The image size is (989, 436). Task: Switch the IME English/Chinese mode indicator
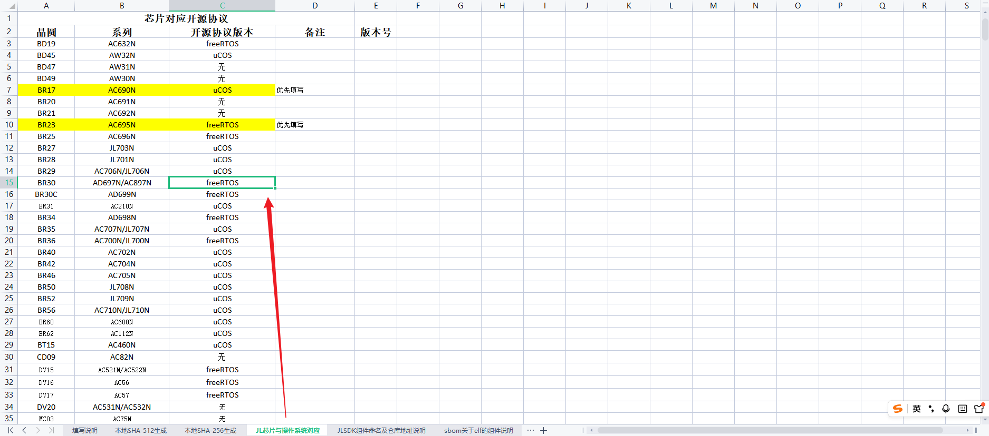917,409
